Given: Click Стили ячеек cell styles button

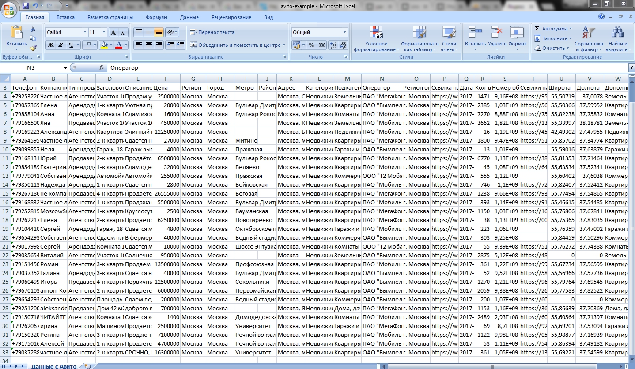Looking at the screenshot, I should coord(449,39).
